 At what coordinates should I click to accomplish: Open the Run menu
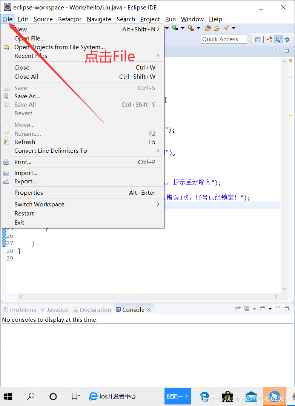click(171, 19)
